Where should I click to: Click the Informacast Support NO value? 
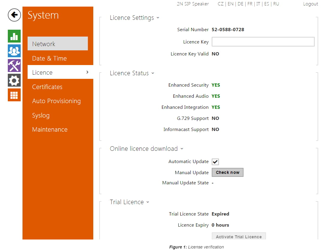coord(215,129)
